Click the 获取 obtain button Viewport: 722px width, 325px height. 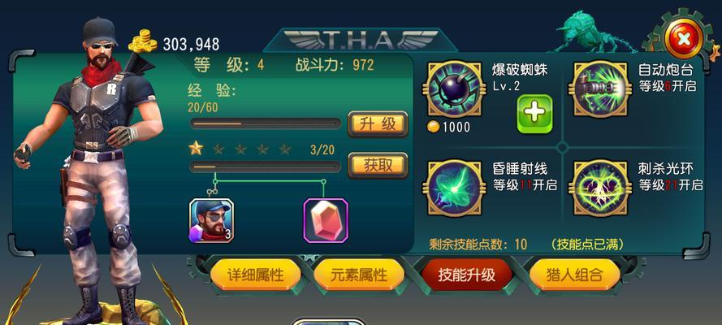(378, 165)
